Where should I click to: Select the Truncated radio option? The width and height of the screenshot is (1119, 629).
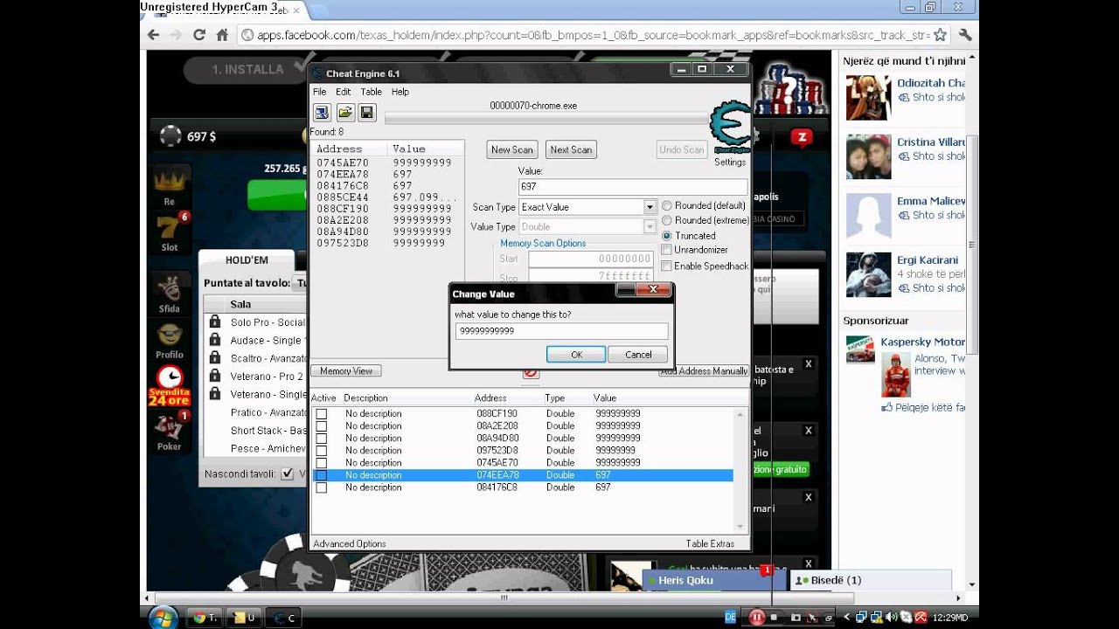coord(667,236)
